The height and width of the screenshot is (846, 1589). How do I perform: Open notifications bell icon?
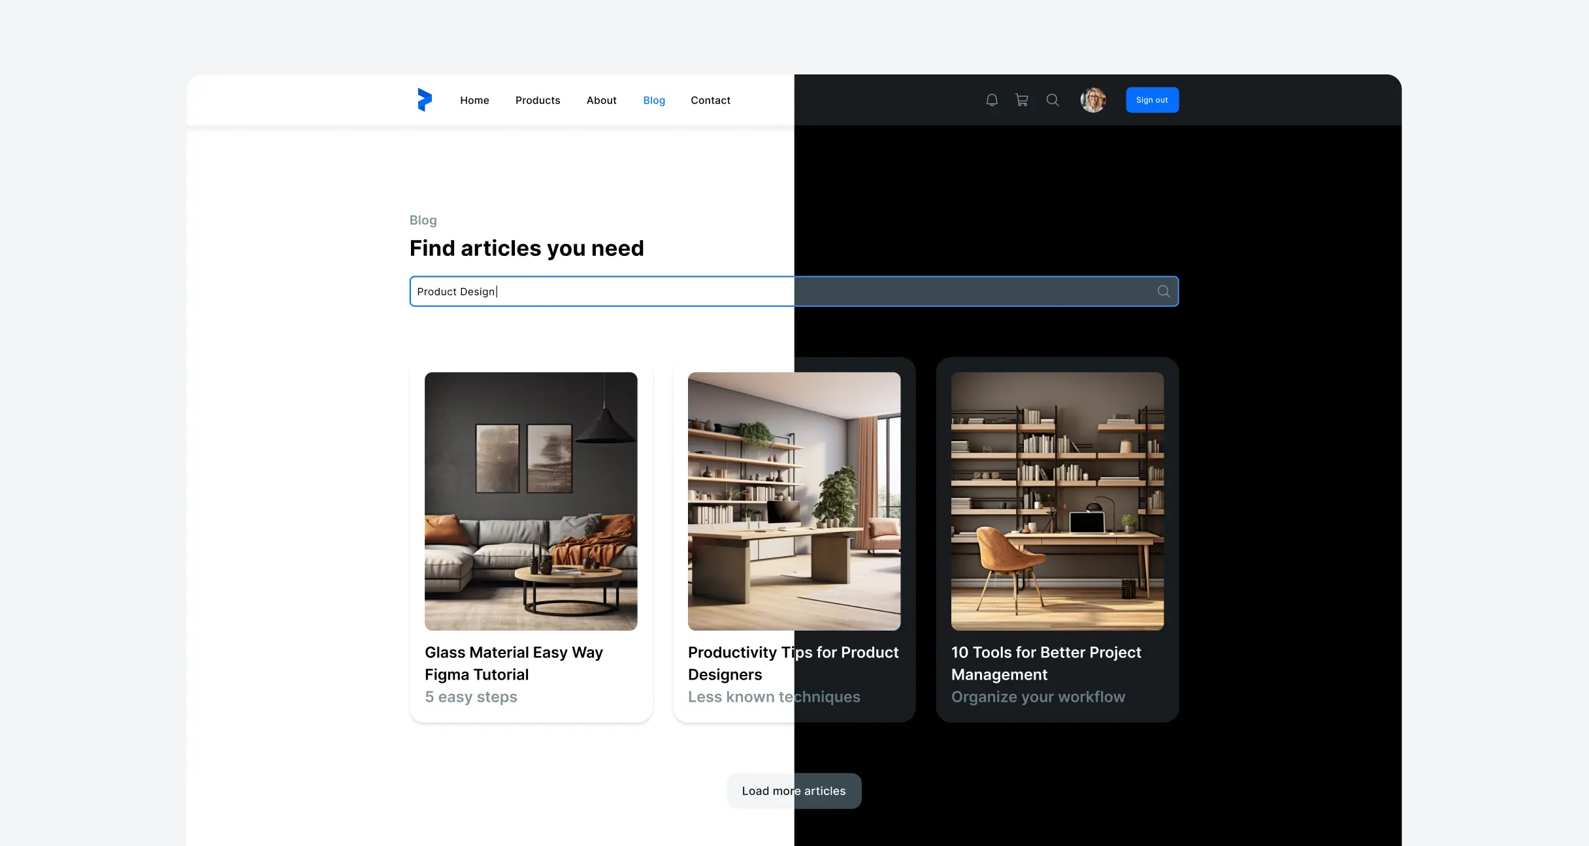click(992, 100)
